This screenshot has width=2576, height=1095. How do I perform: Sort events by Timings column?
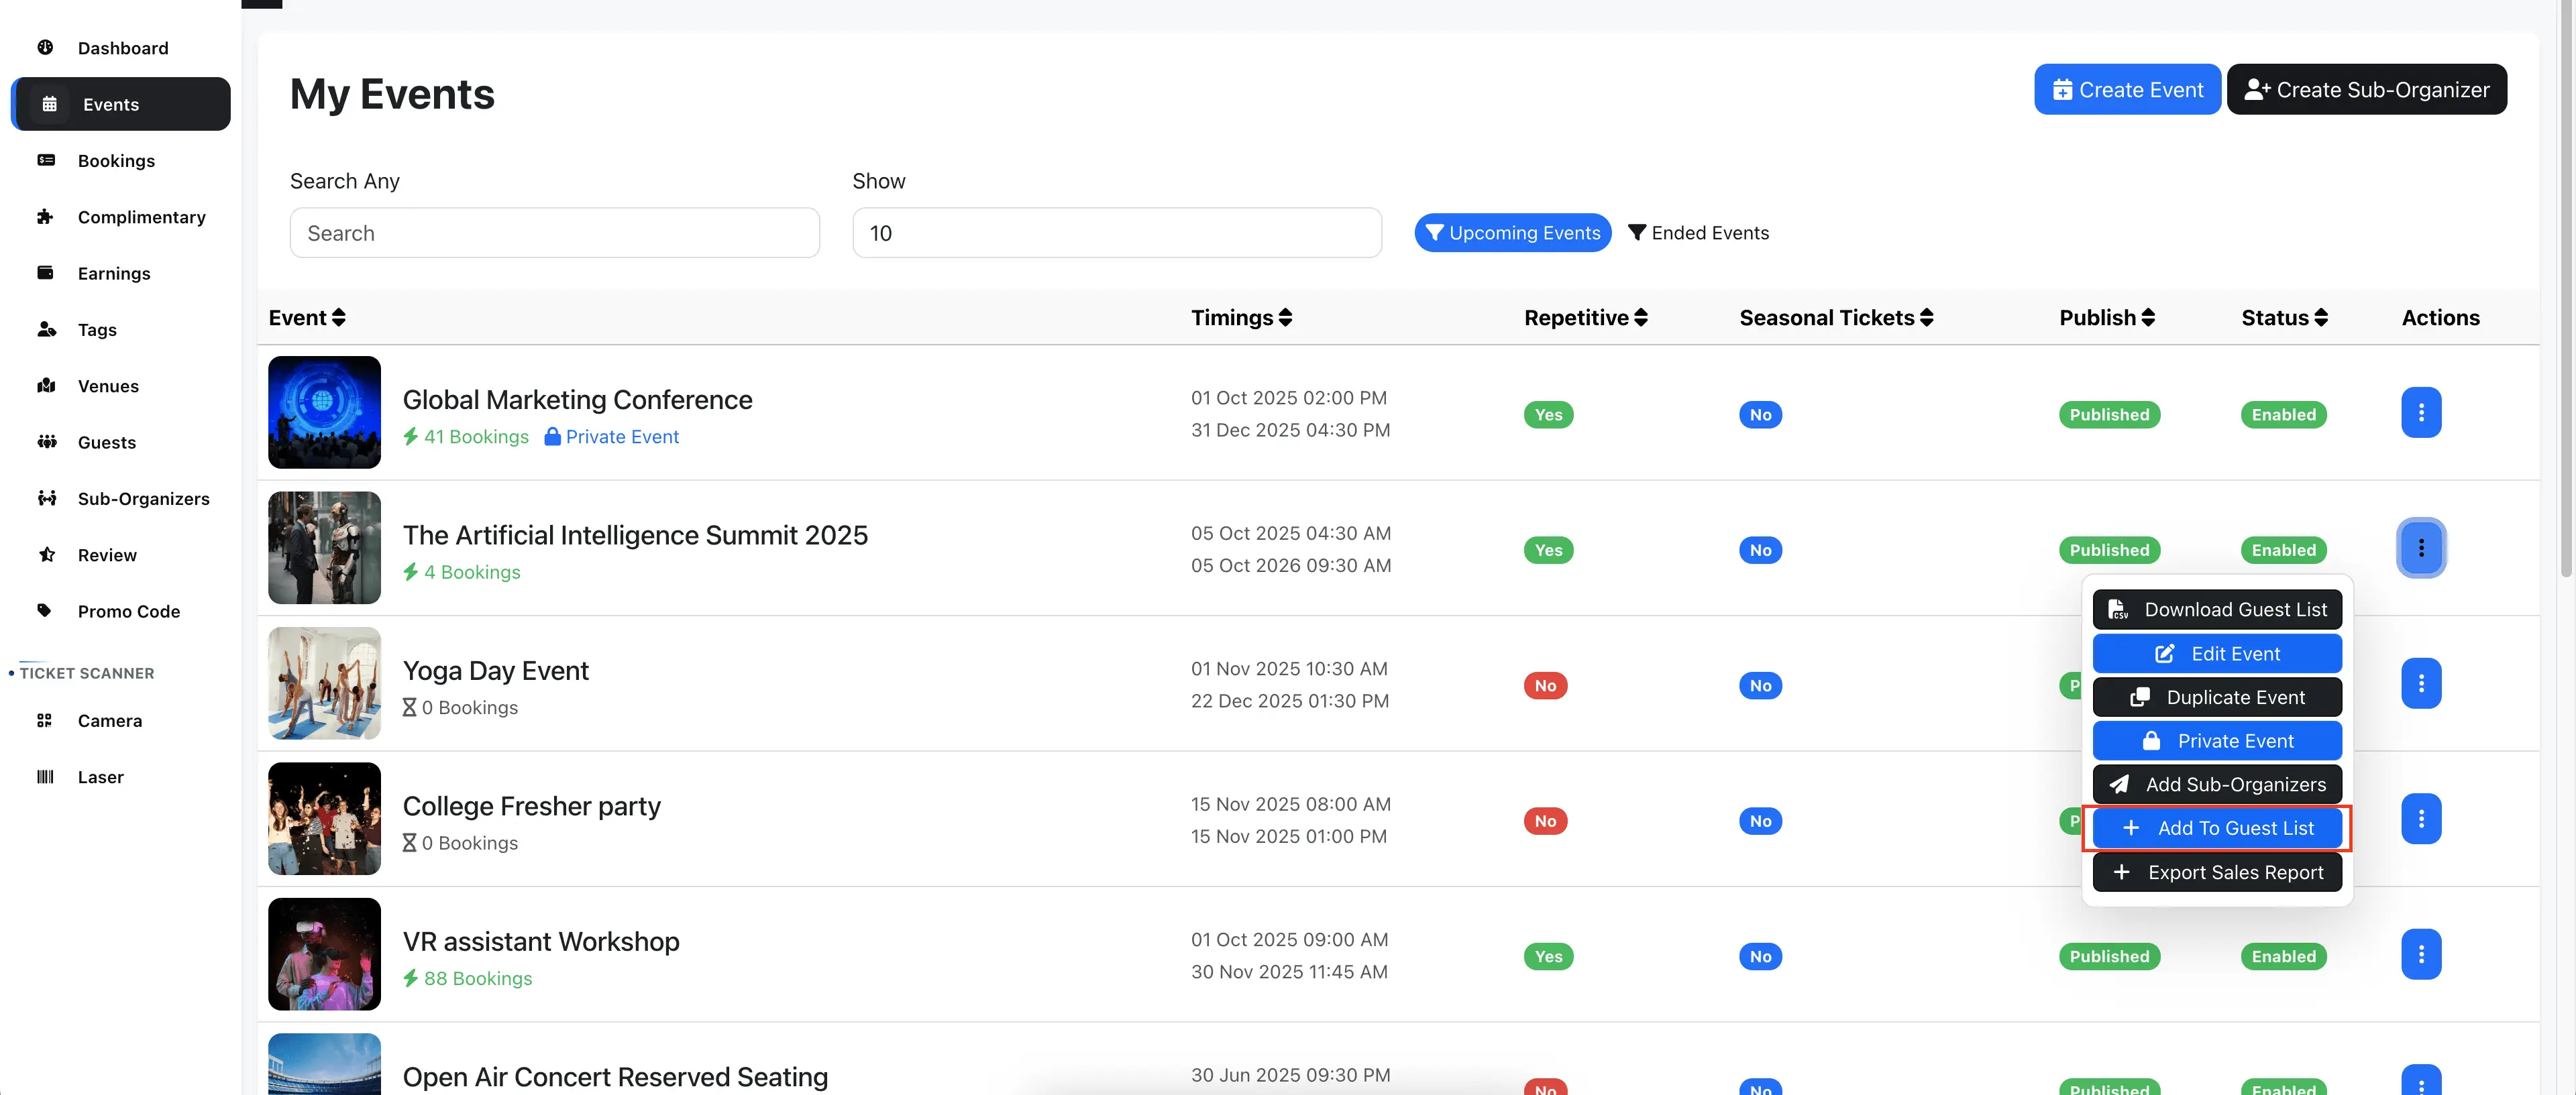(1242, 317)
